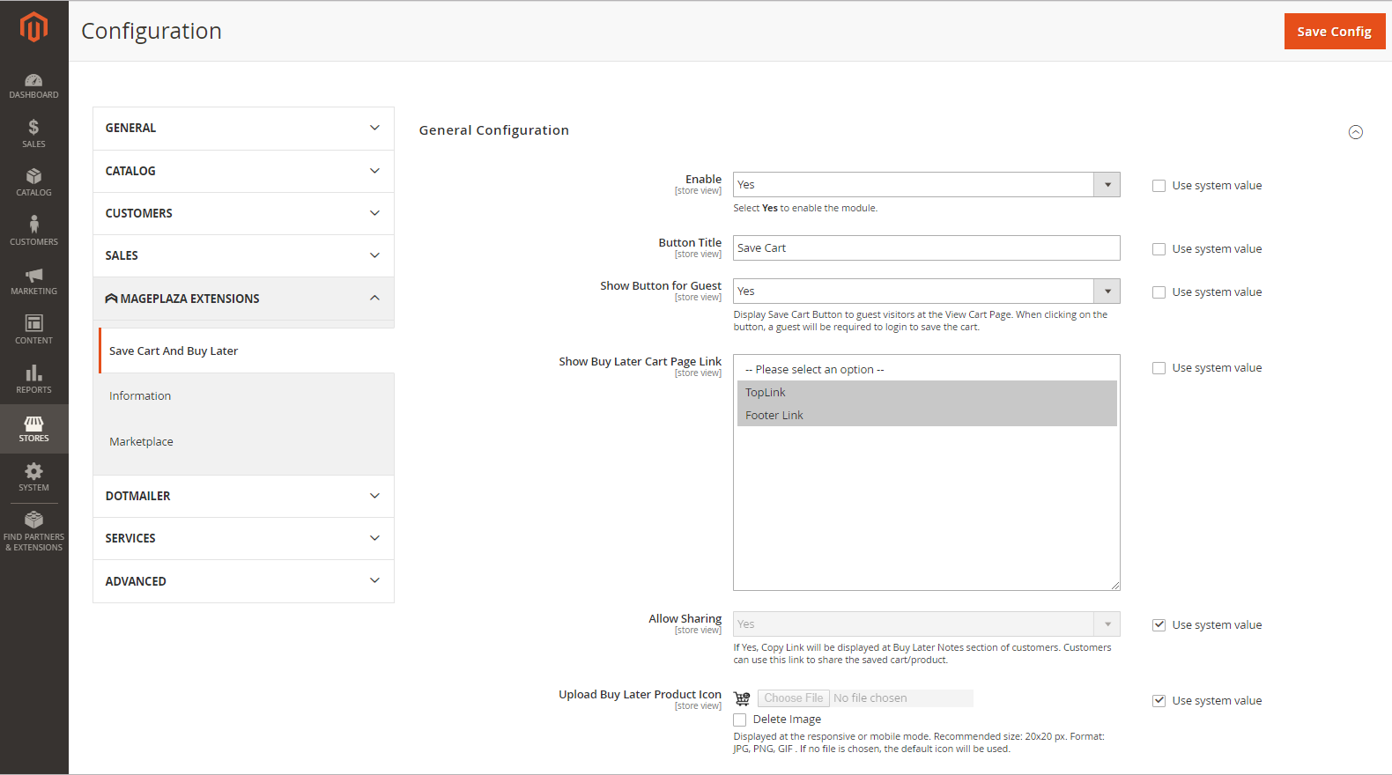This screenshot has width=1392, height=775.
Task: Open the Customers sidebar menu
Action: 33,231
